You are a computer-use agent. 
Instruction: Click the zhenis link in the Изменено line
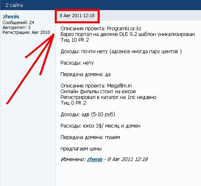point(95,159)
